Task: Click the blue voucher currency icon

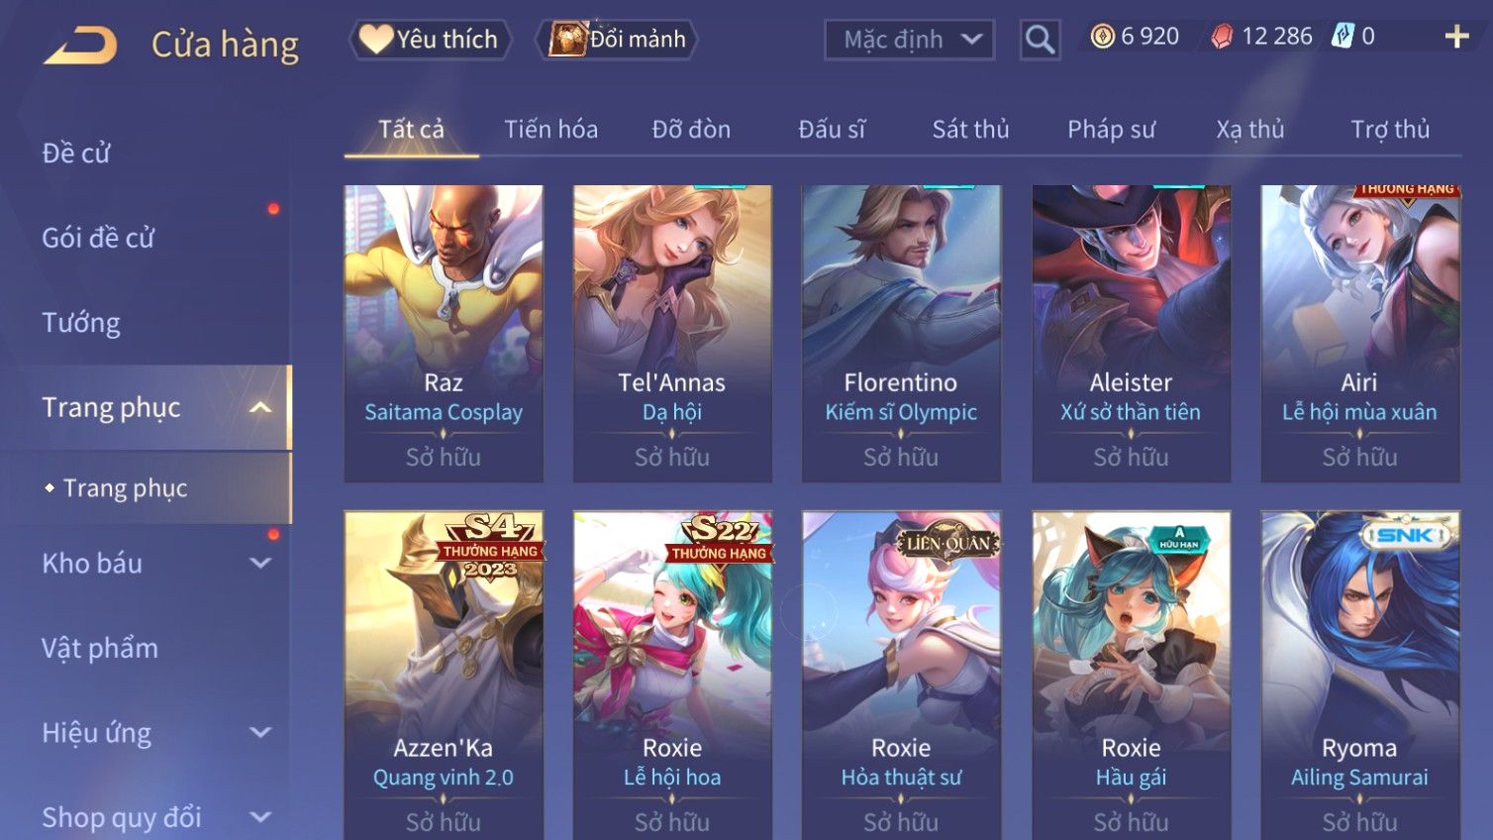Action: pos(1343,37)
